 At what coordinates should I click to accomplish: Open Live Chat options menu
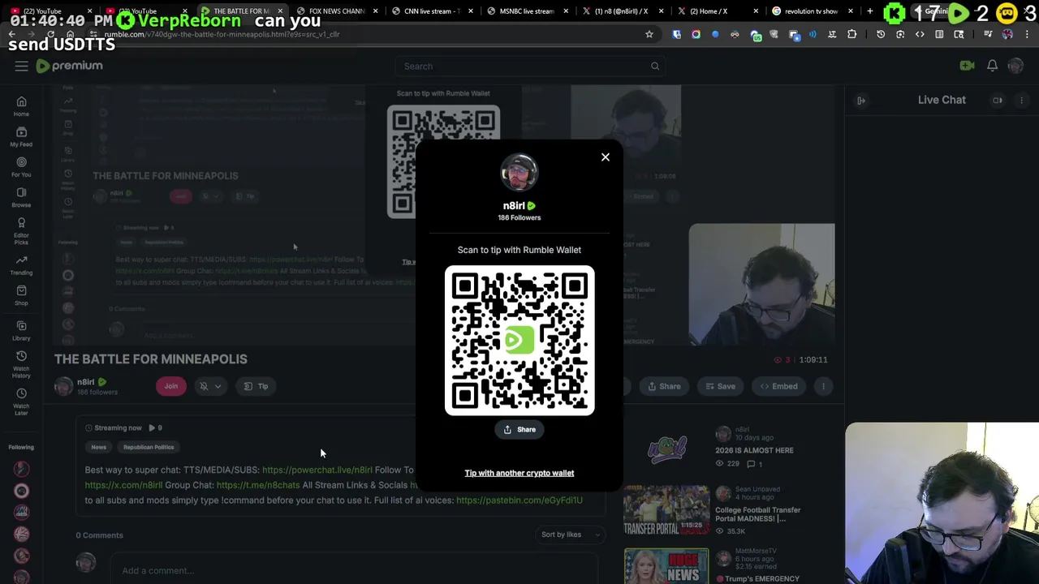[1021, 101]
